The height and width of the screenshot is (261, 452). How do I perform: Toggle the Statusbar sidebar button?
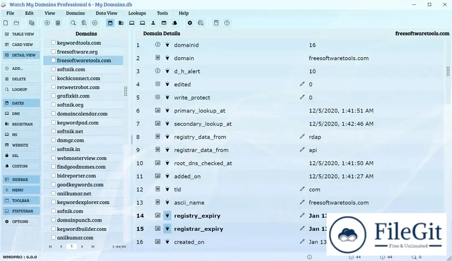point(21,211)
